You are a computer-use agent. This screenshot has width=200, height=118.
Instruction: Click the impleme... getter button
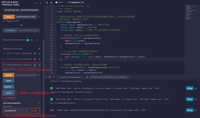9,87
